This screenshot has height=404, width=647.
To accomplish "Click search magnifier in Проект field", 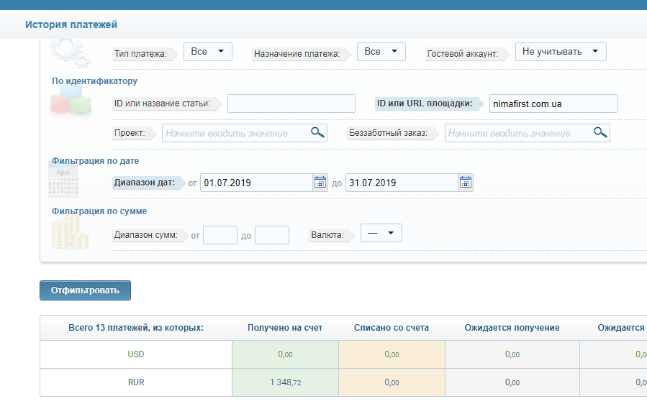I will [317, 132].
